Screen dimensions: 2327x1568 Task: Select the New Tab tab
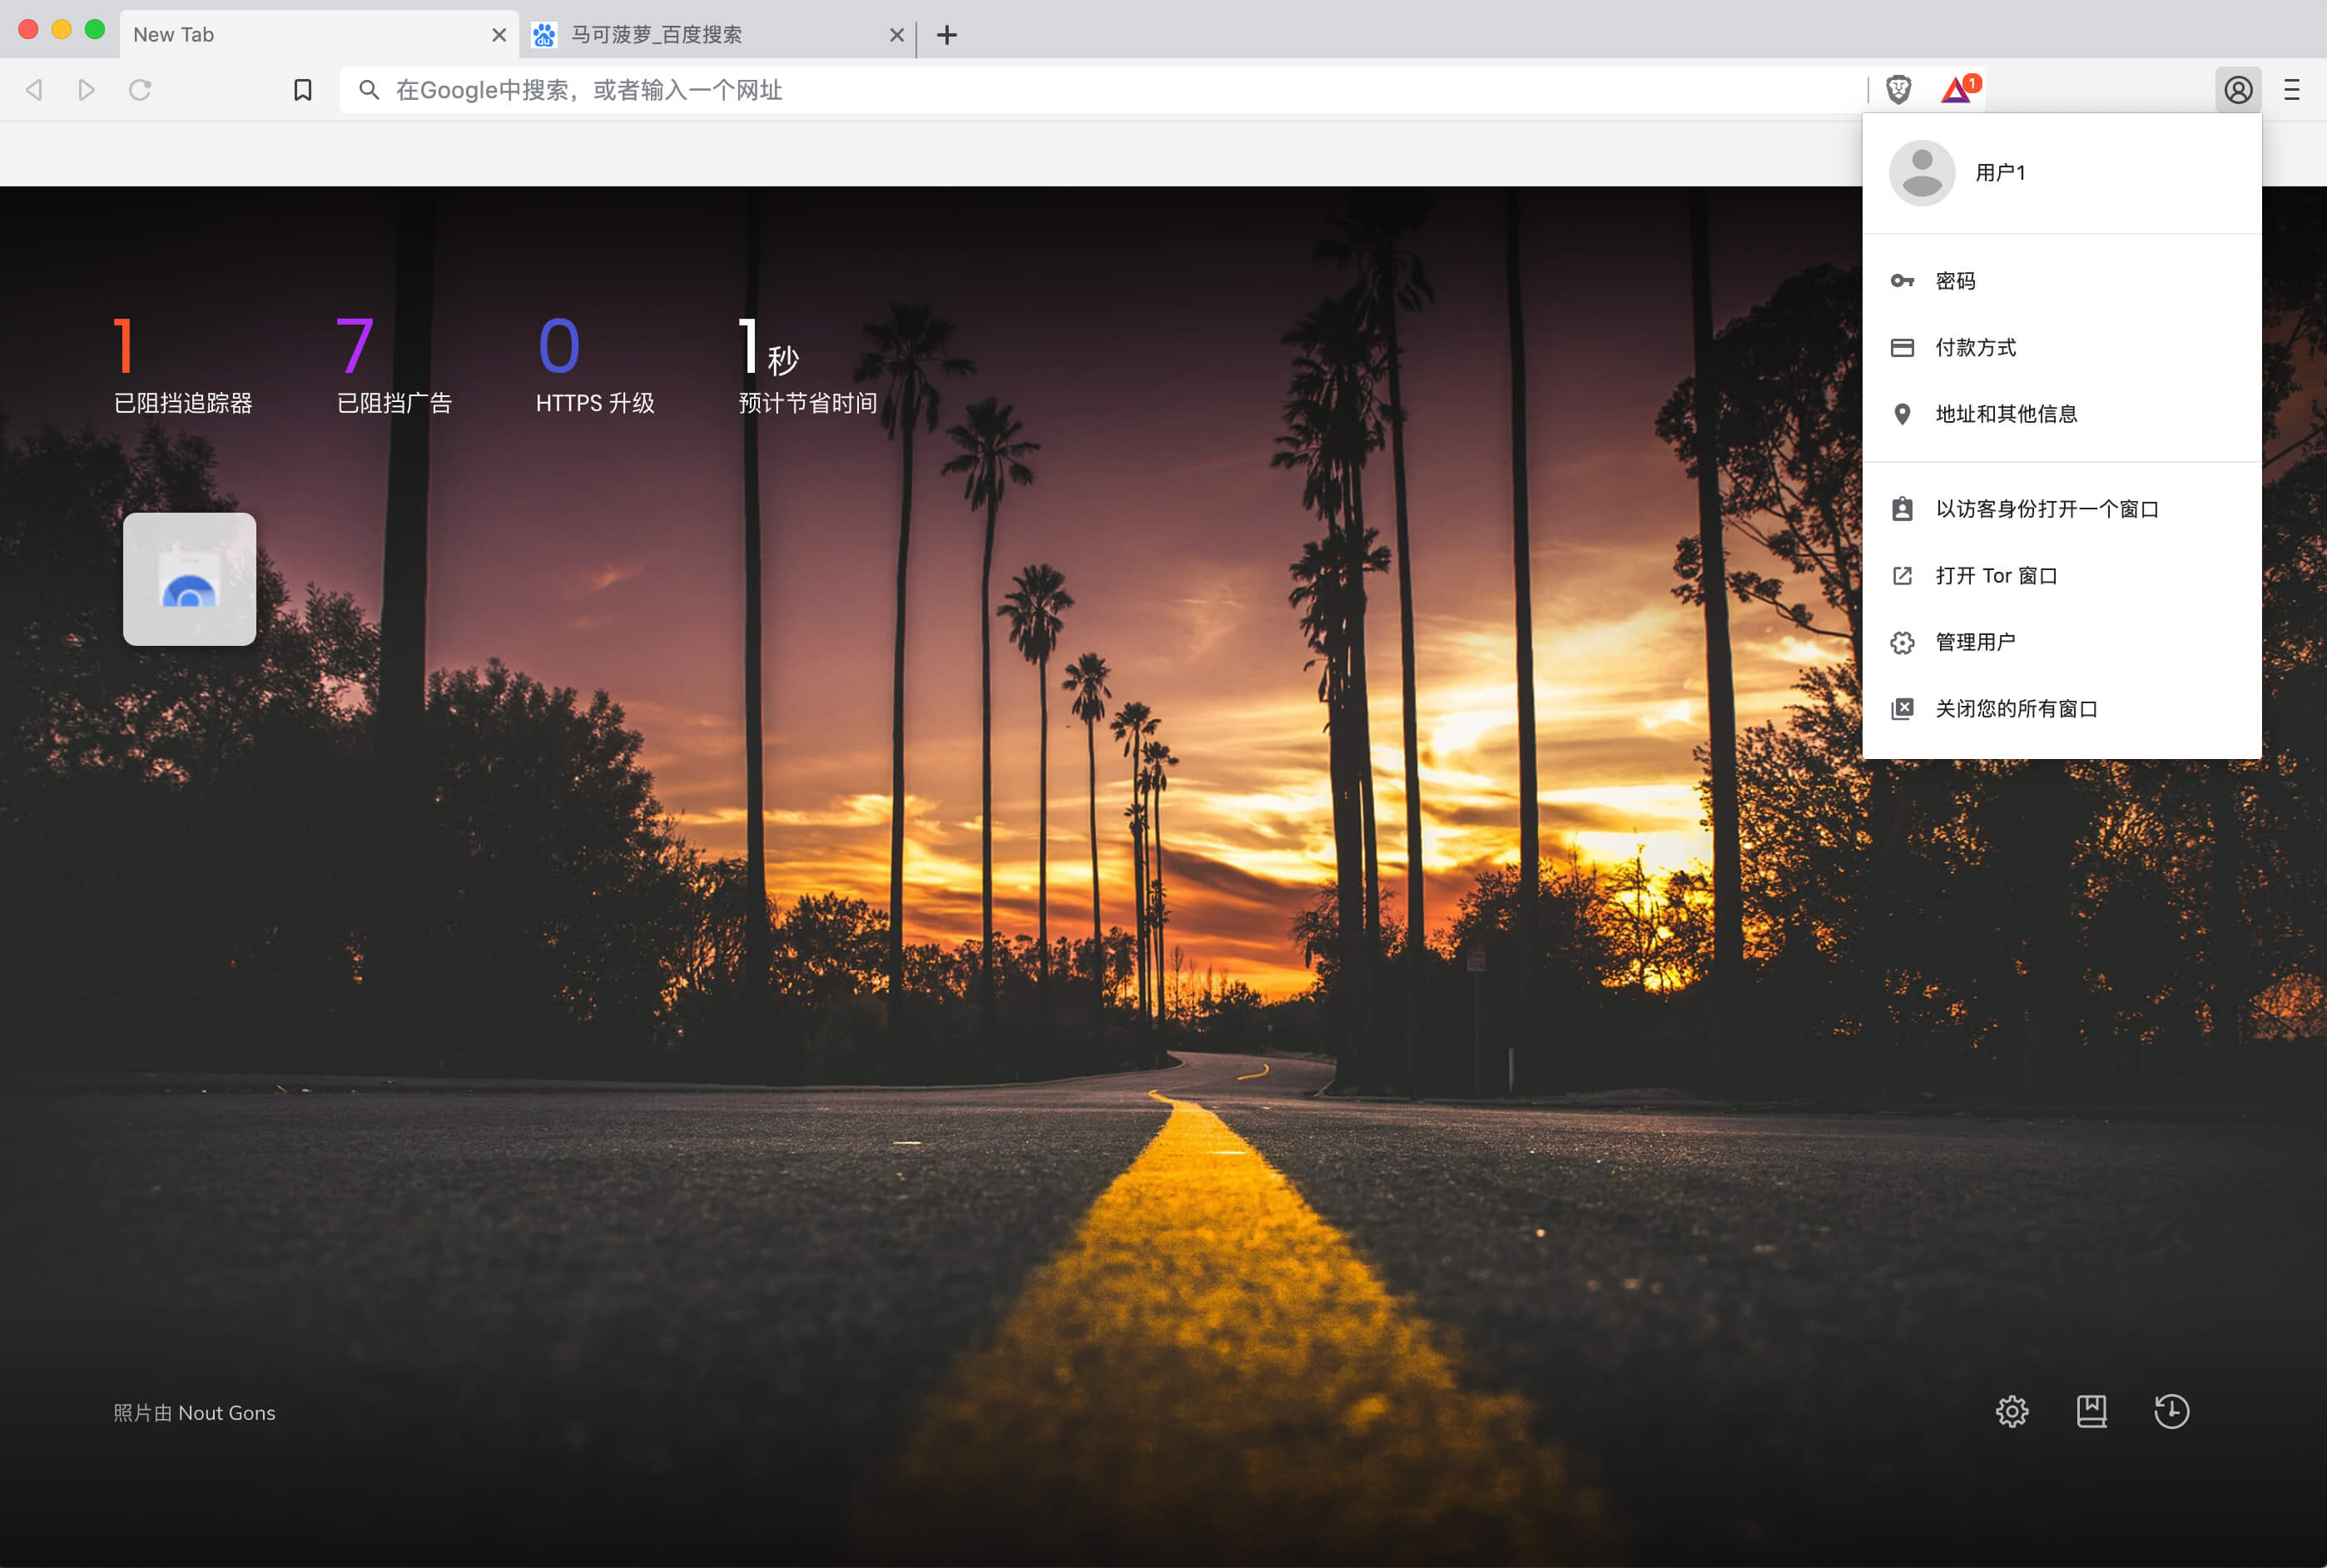click(318, 35)
